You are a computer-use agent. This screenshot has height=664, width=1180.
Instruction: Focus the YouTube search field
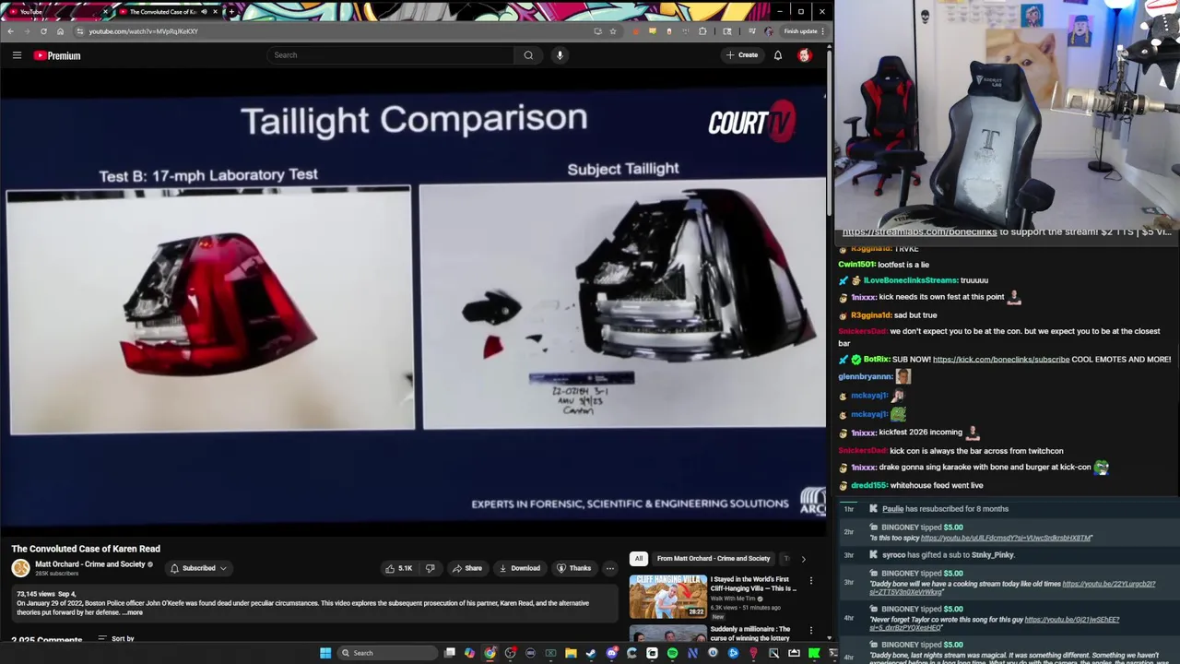coord(391,55)
